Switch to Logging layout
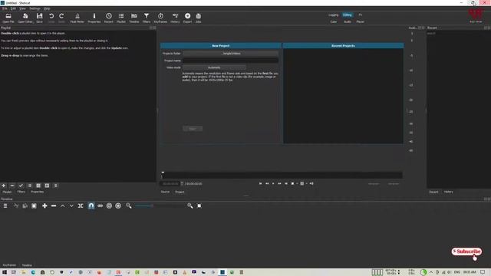The height and width of the screenshot is (276, 491). point(334,15)
